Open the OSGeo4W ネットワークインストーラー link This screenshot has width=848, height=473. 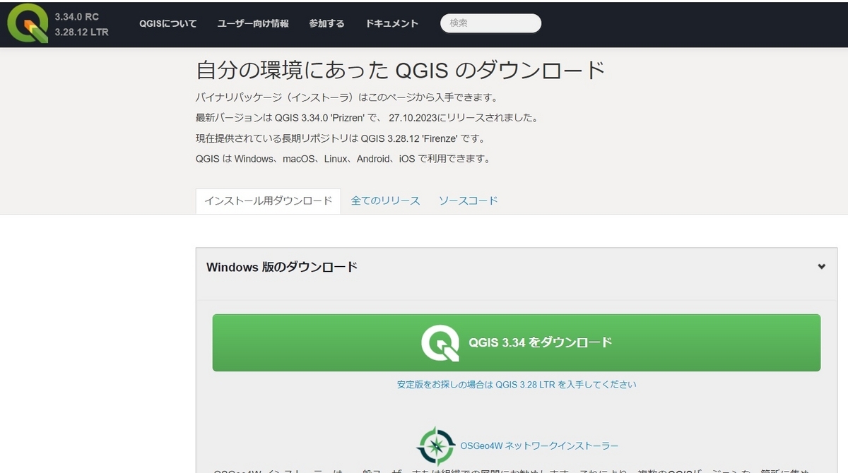pyautogui.click(x=539, y=446)
